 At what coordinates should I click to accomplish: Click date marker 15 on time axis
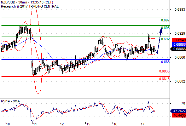point(88,124)
